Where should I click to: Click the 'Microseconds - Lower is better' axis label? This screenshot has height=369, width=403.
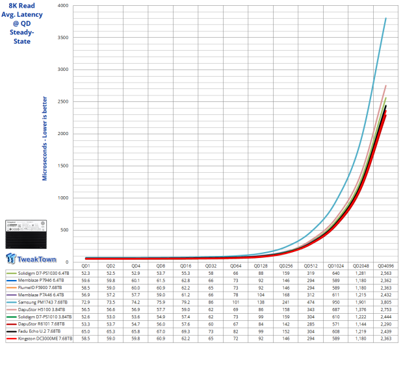click(x=44, y=138)
